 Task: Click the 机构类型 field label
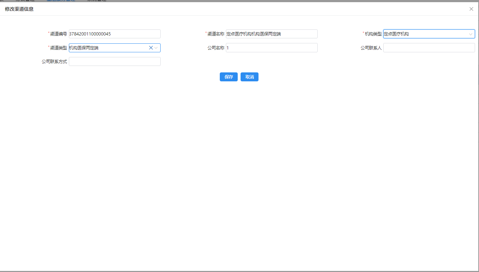pos(373,34)
